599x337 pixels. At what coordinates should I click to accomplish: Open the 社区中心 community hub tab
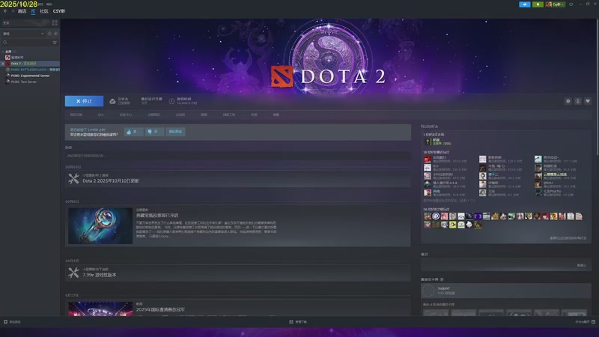click(126, 115)
